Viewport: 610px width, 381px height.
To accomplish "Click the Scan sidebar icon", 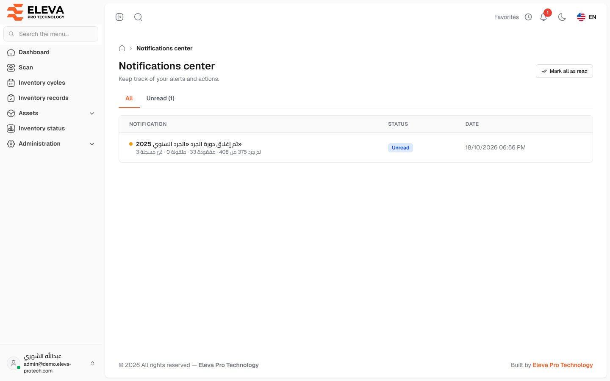I will click(x=11, y=67).
